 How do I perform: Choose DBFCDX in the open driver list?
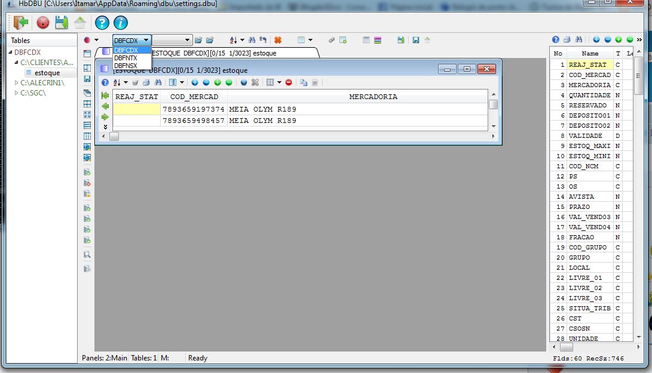(x=132, y=50)
